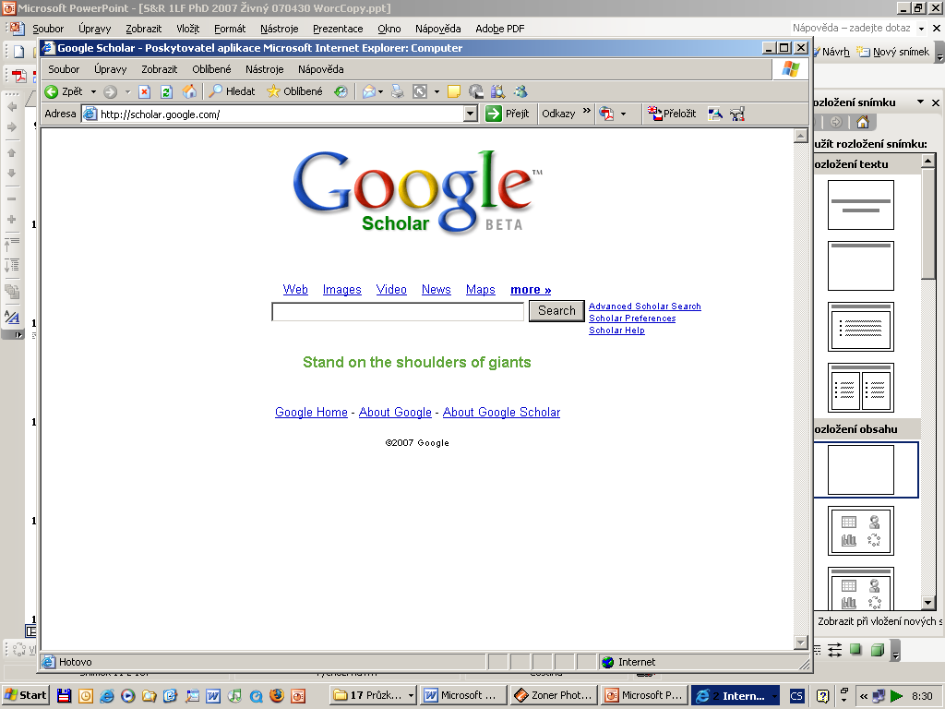The image size is (945, 709).
Task: Open the Prezentace menu in PowerPoint
Action: [x=338, y=29]
